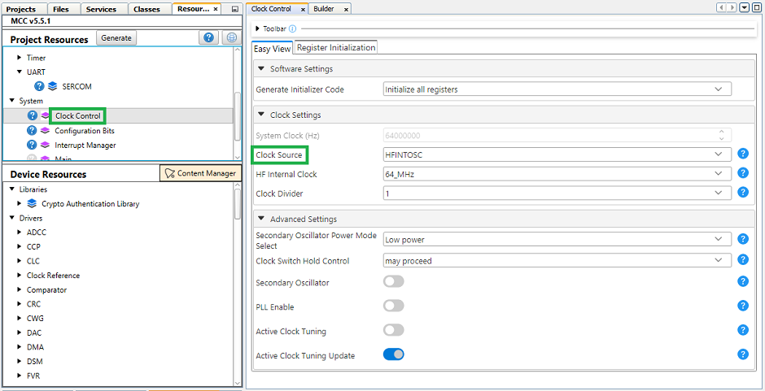Open the Builder tab
This screenshot has height=391, width=765.
[324, 9]
